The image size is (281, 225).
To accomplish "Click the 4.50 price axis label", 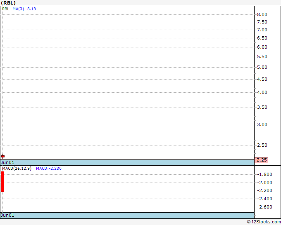I will pos(262,79).
